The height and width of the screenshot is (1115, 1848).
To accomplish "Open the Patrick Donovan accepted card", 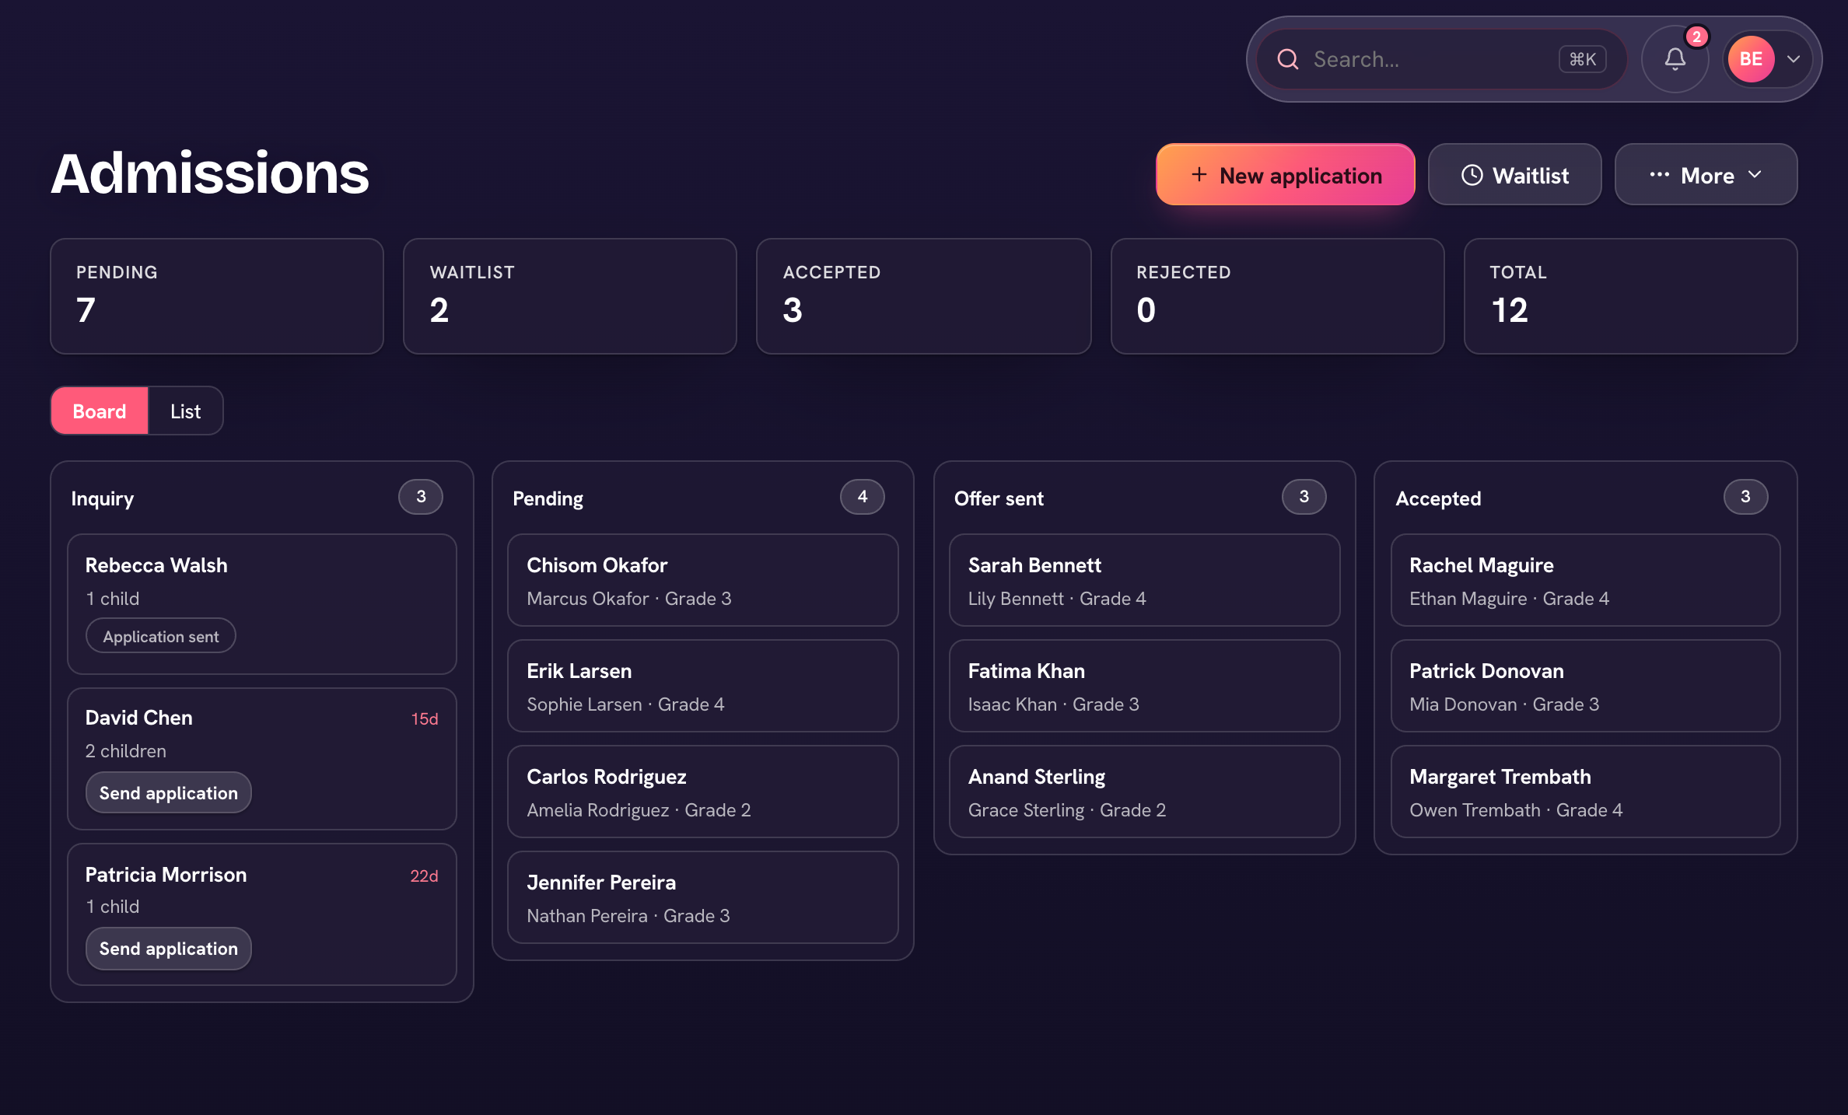I will click(x=1586, y=686).
